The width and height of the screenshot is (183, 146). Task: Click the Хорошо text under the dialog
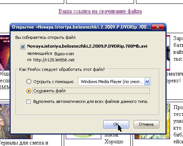pyautogui.click(x=114, y=141)
